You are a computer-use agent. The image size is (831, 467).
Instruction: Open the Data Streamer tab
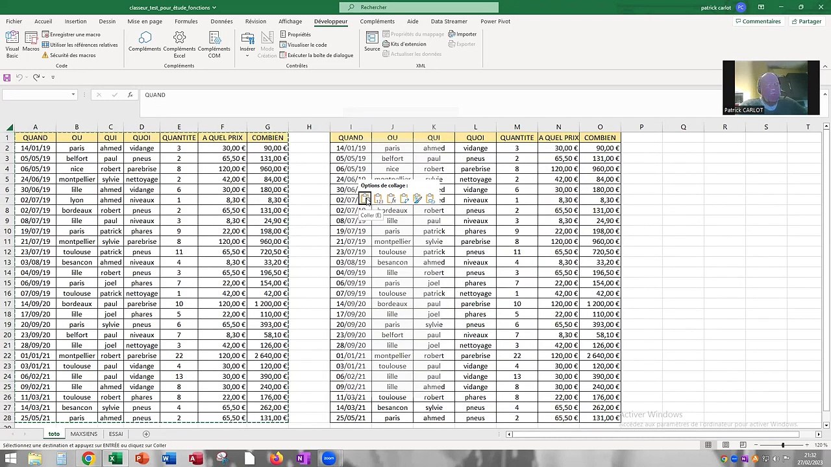[449, 21]
